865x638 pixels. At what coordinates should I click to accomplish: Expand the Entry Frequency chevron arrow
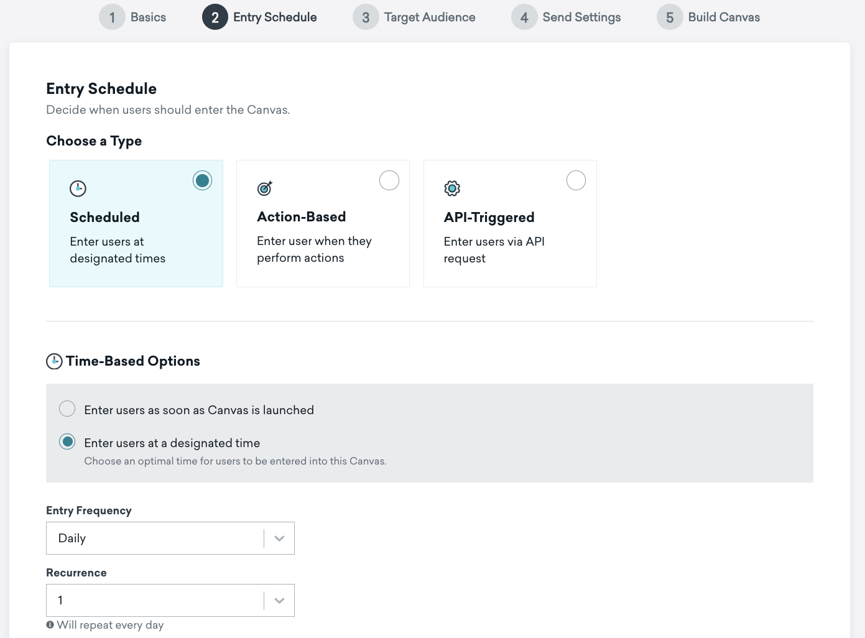click(279, 539)
